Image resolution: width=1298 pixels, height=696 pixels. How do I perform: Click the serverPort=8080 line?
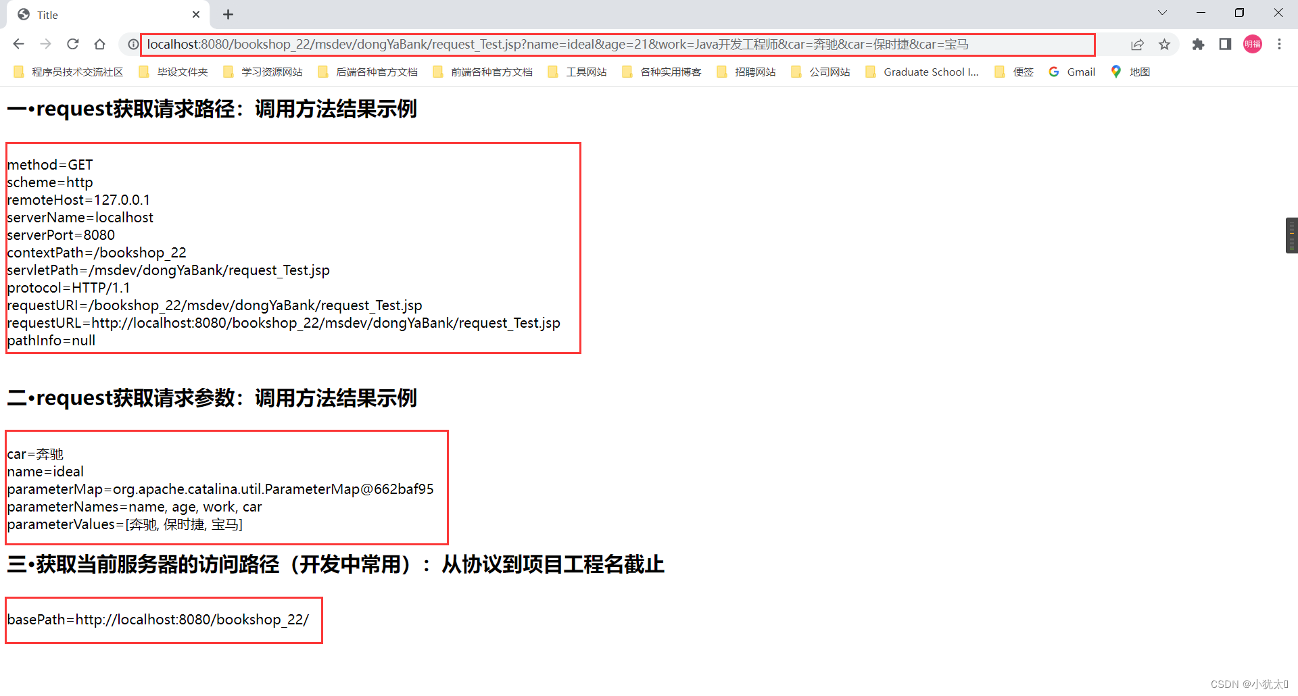(61, 235)
